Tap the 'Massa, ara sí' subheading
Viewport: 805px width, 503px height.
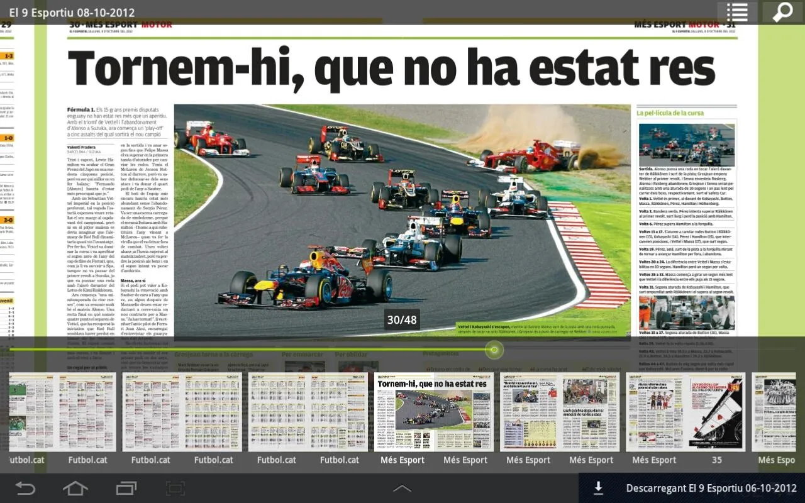click(x=133, y=280)
